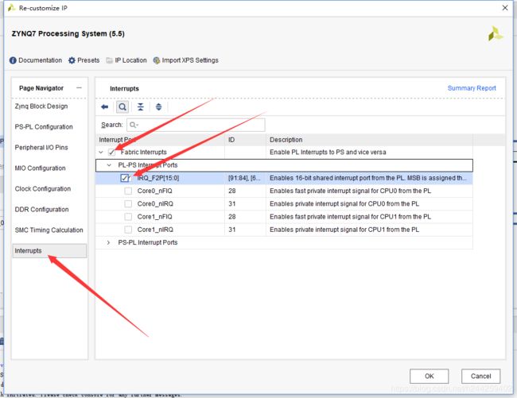Uncheck the IRQ_F2P[15:0] checkbox

click(124, 178)
